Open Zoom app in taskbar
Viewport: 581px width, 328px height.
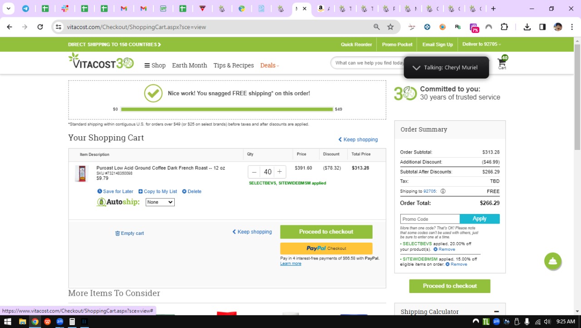(59, 322)
